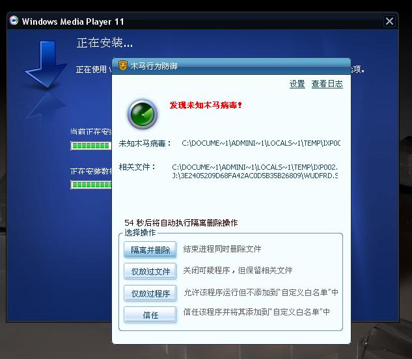Click the green radar scan icon
Screen dimensions: 412x359
point(143,114)
